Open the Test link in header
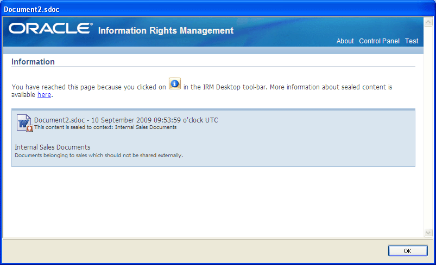 click(x=412, y=41)
